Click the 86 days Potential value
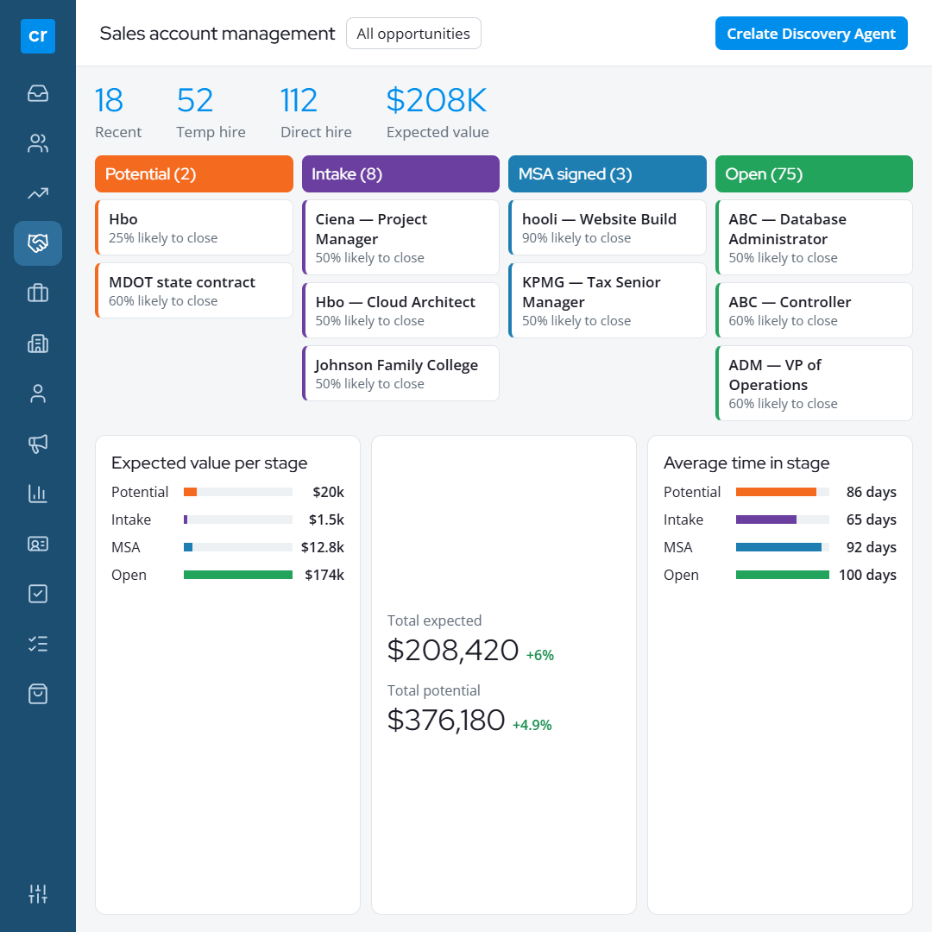 tap(871, 492)
